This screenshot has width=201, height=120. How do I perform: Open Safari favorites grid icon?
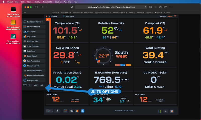coord(25,12)
